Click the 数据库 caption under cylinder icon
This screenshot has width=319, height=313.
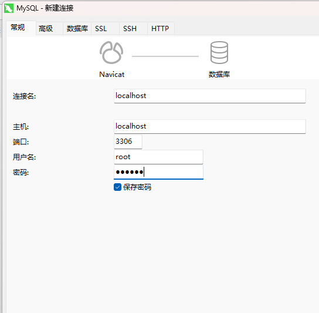pos(219,75)
